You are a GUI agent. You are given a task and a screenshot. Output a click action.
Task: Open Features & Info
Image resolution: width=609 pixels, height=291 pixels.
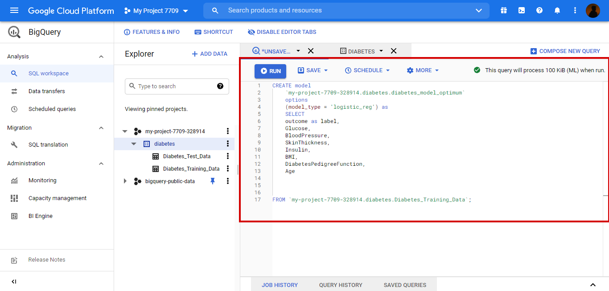click(x=152, y=32)
